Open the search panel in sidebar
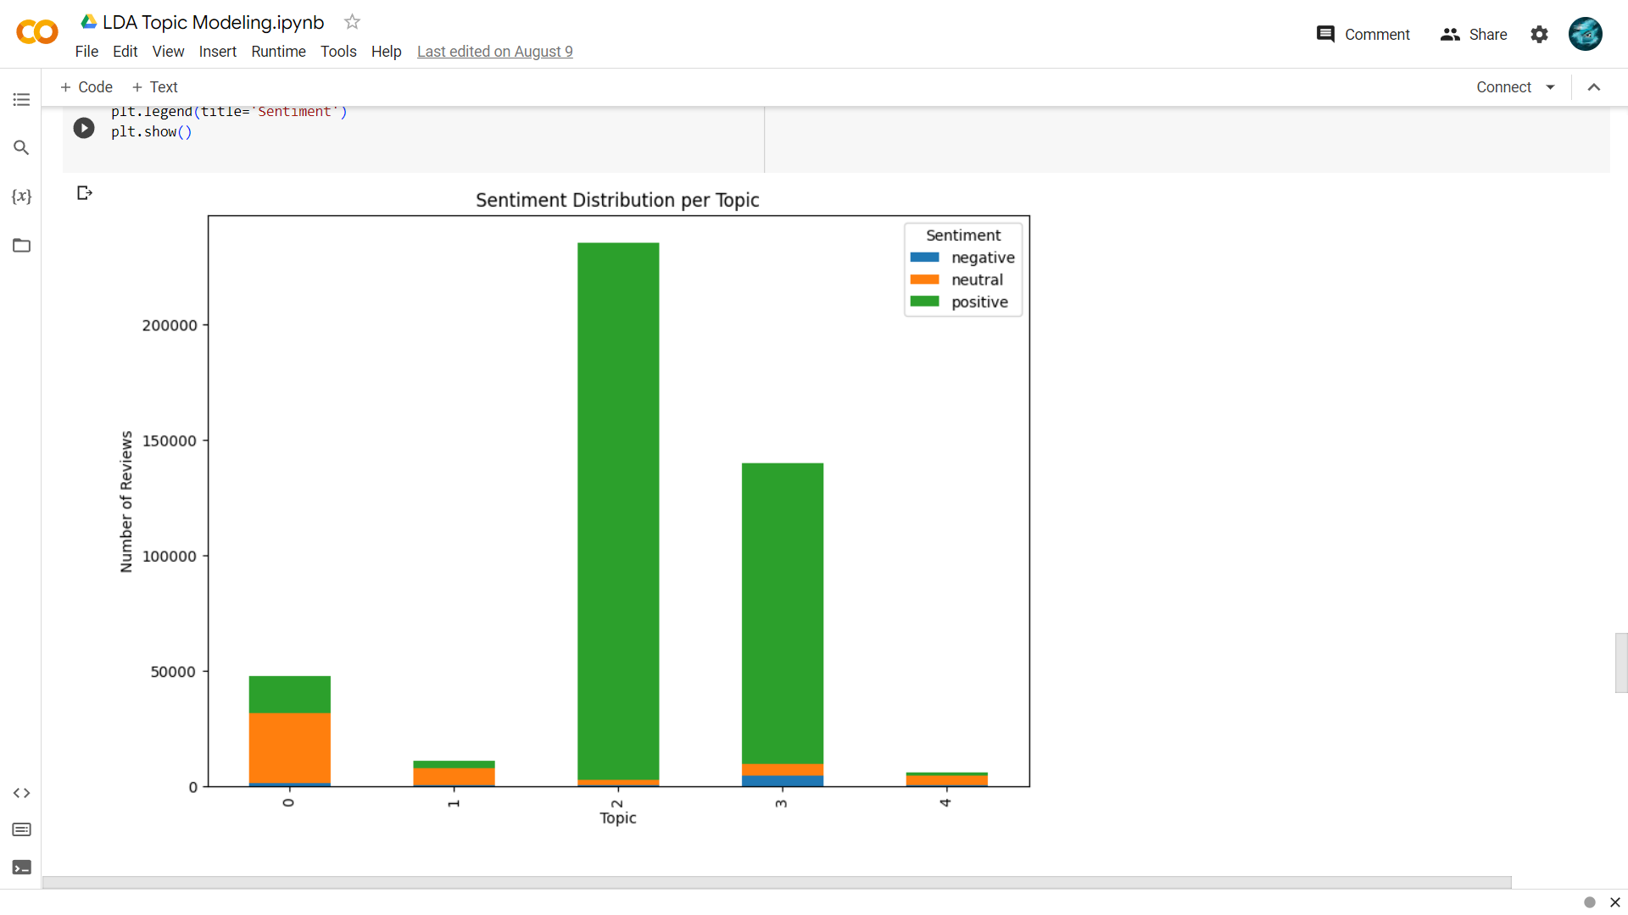This screenshot has height=915, width=1628. pos(21,147)
